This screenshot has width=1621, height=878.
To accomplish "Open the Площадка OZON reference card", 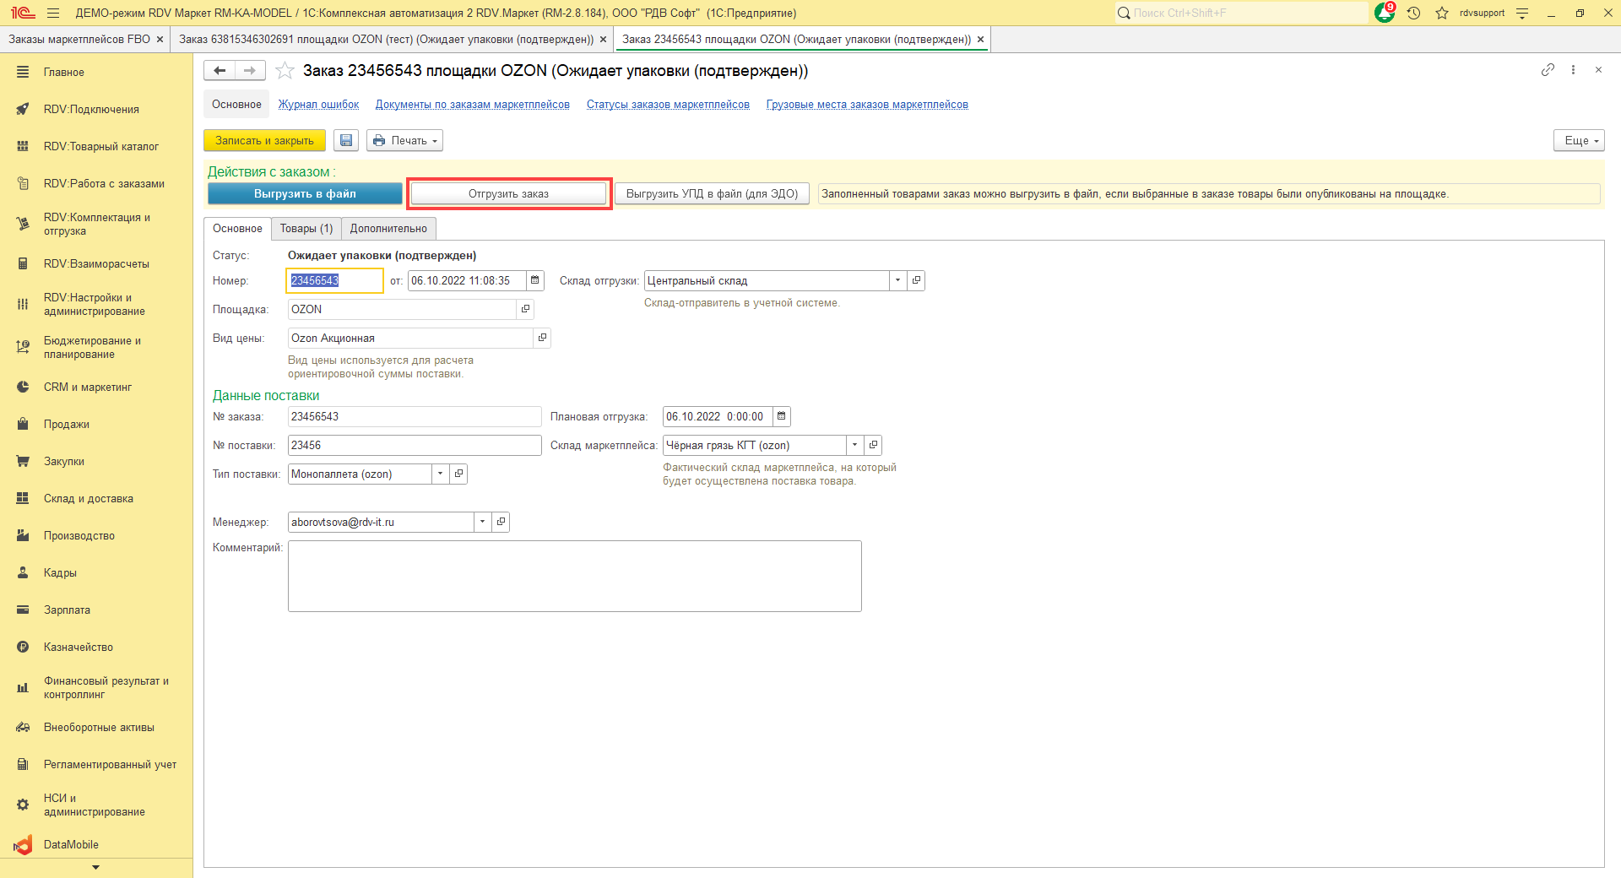I will click(525, 309).
